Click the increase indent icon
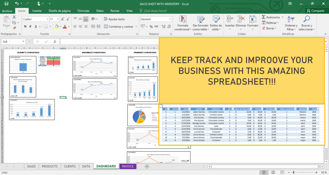The height and width of the screenshot is (175, 329). pyautogui.click(x=99, y=26)
